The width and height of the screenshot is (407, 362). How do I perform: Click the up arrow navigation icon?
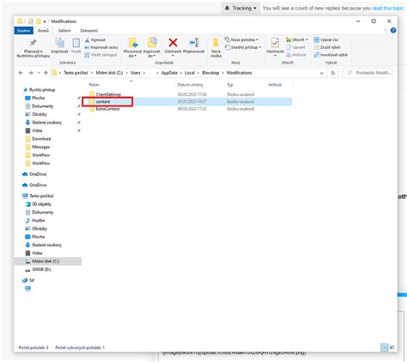pyautogui.click(x=46, y=73)
